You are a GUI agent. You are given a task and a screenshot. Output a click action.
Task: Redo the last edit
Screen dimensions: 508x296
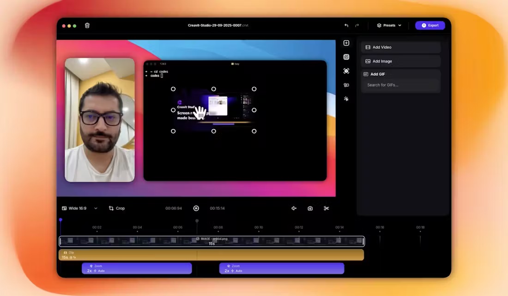pos(356,25)
